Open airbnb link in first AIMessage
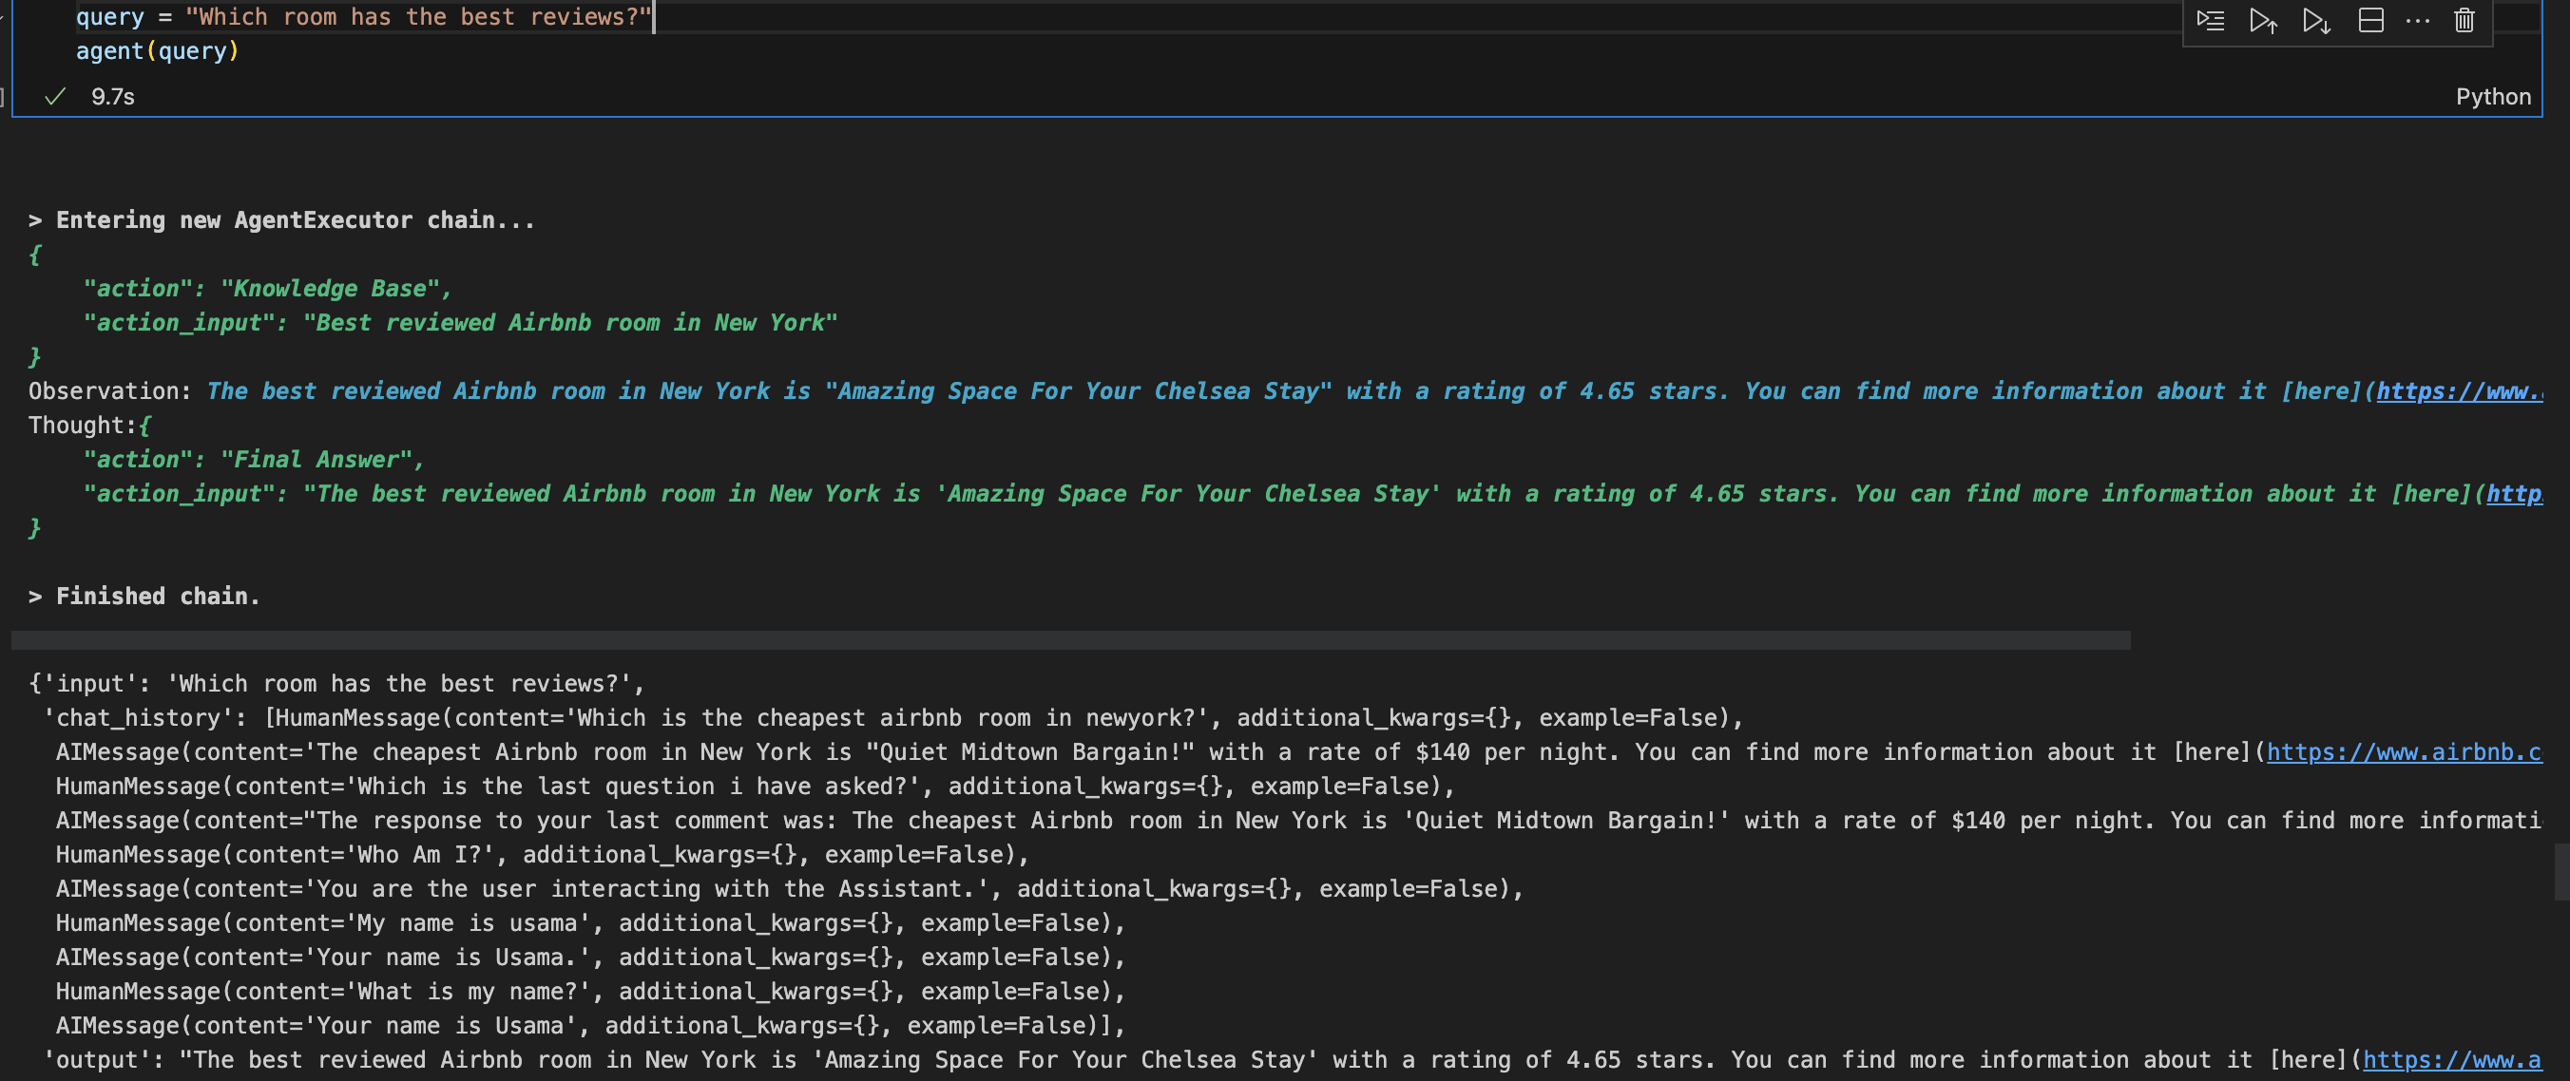 [x=2403, y=753]
